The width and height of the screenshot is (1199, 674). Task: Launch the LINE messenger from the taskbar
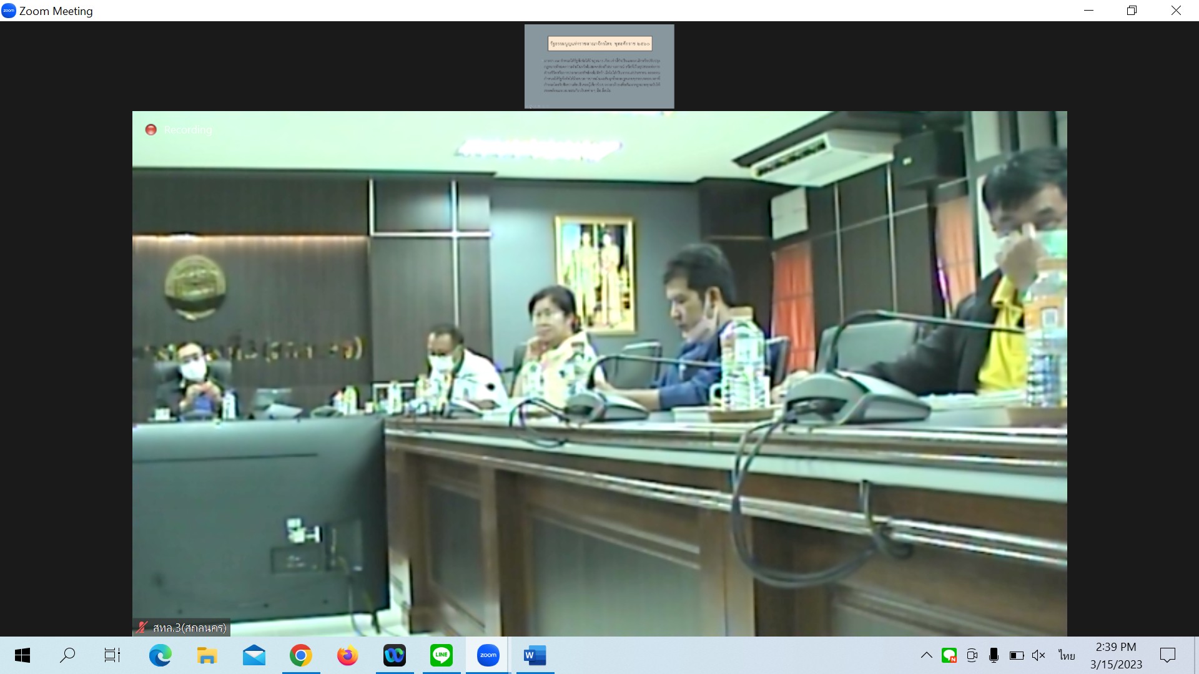pyautogui.click(x=442, y=655)
